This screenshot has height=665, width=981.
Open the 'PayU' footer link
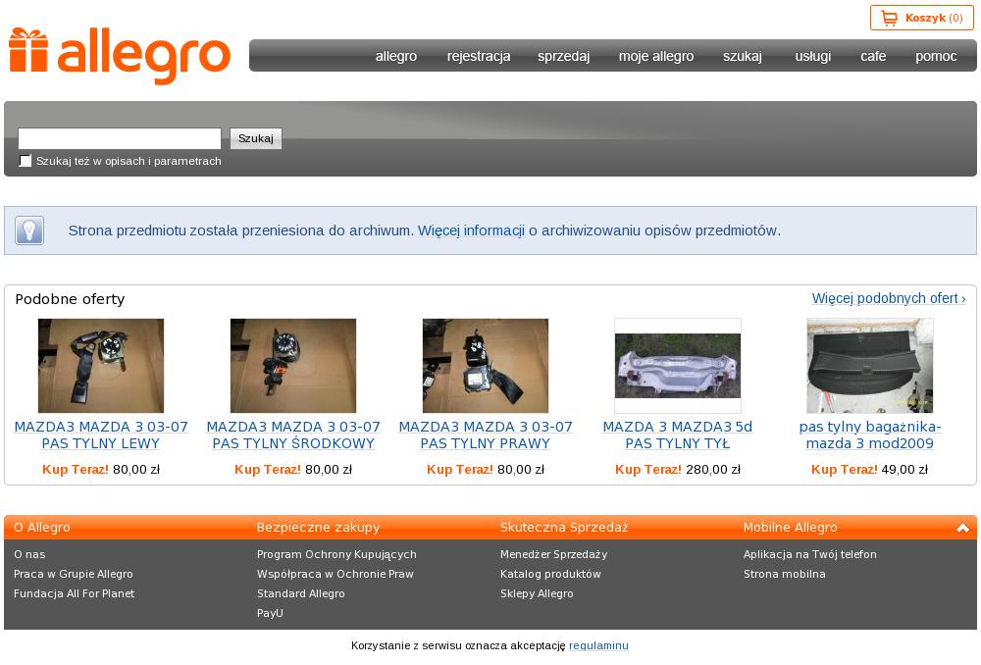pos(270,613)
